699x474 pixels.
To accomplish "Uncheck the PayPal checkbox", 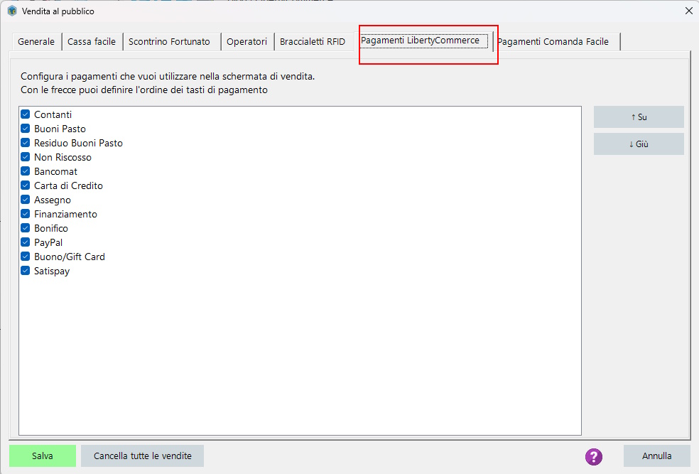I will (x=26, y=242).
